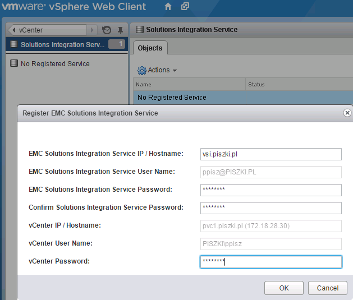Click the Actions gear icon
The width and height of the screenshot is (353, 300).
pyautogui.click(x=141, y=71)
